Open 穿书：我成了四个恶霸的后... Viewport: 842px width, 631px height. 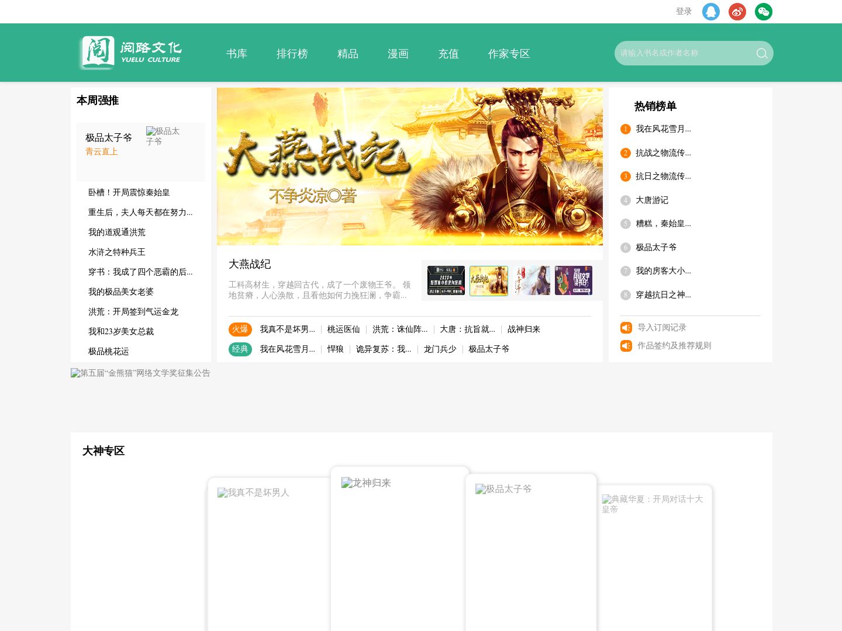click(x=140, y=272)
